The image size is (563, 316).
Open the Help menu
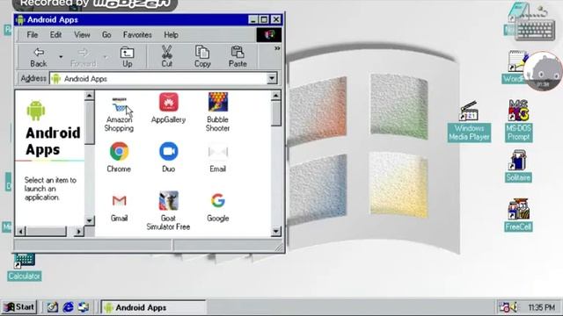[171, 35]
